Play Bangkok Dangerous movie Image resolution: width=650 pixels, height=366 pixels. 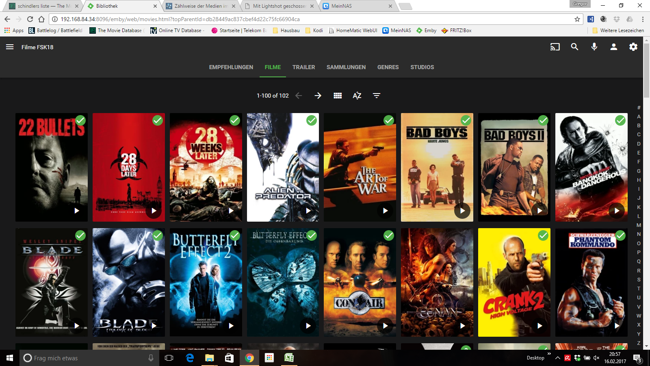tap(617, 211)
